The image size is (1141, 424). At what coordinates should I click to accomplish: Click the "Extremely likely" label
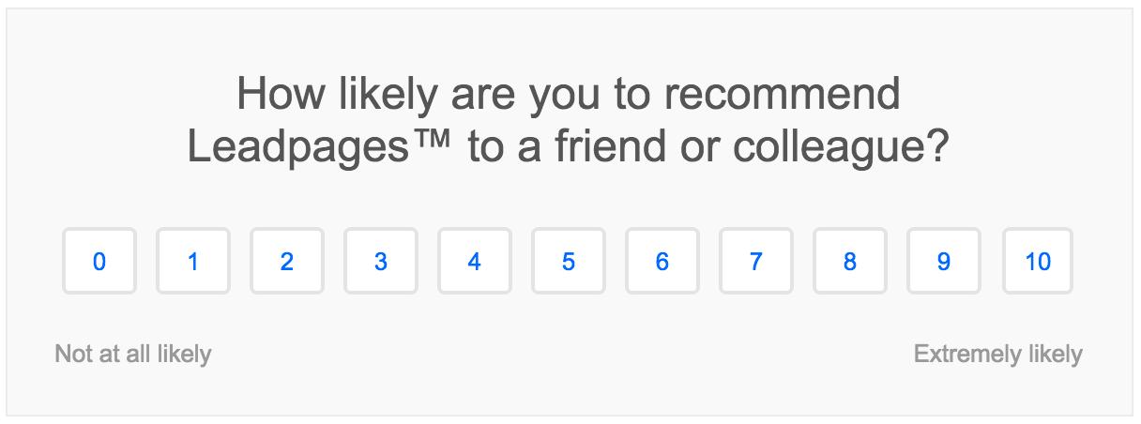(998, 354)
